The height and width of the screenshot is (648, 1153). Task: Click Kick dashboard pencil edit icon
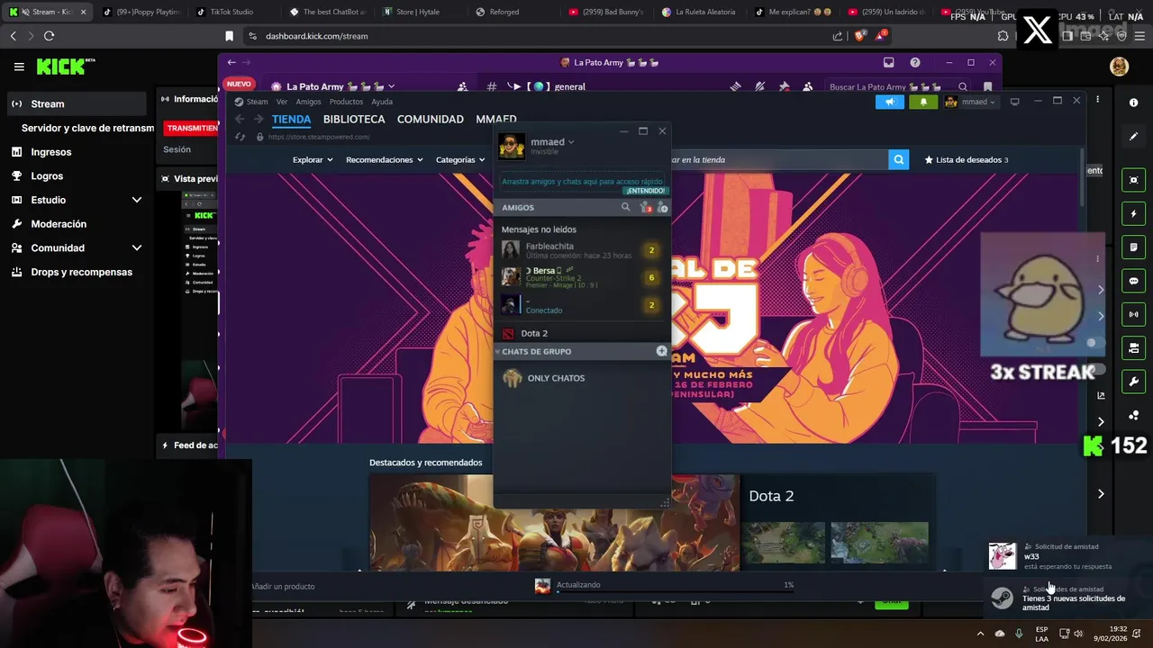(x=1133, y=136)
